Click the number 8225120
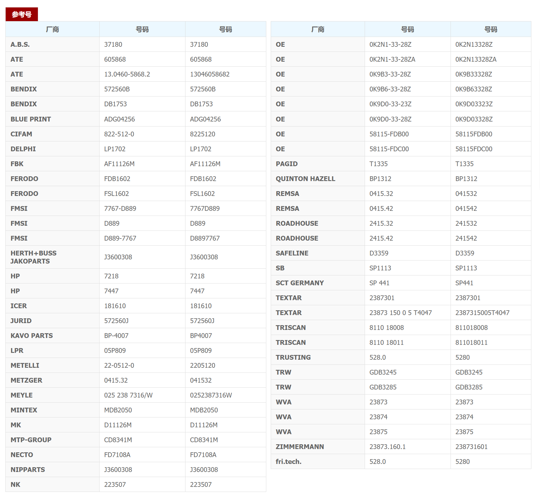 pos(202,134)
